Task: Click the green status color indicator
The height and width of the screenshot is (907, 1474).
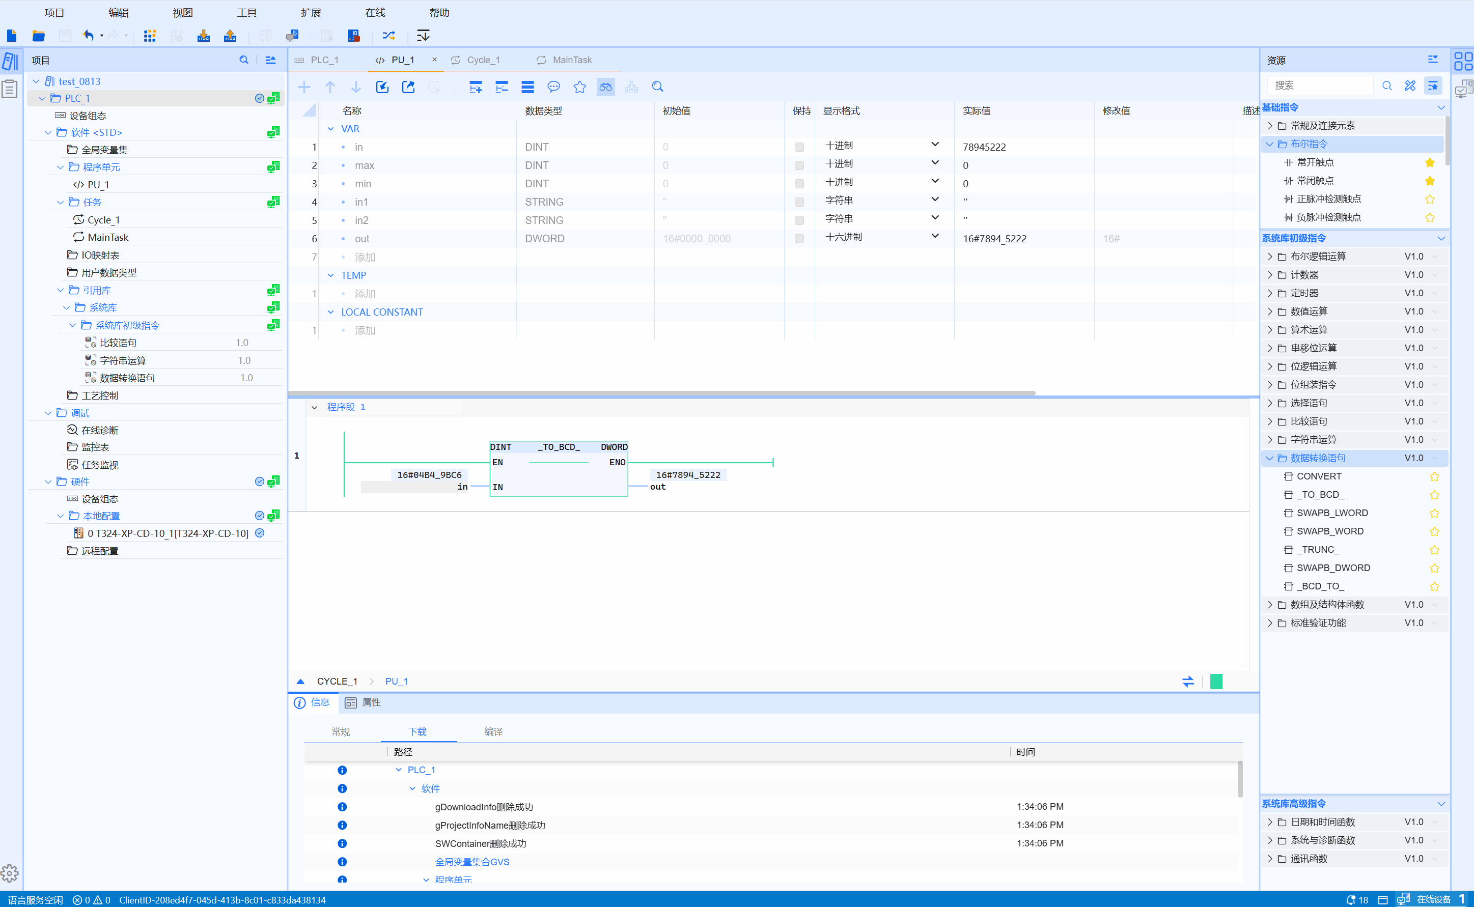Action: tap(1216, 682)
